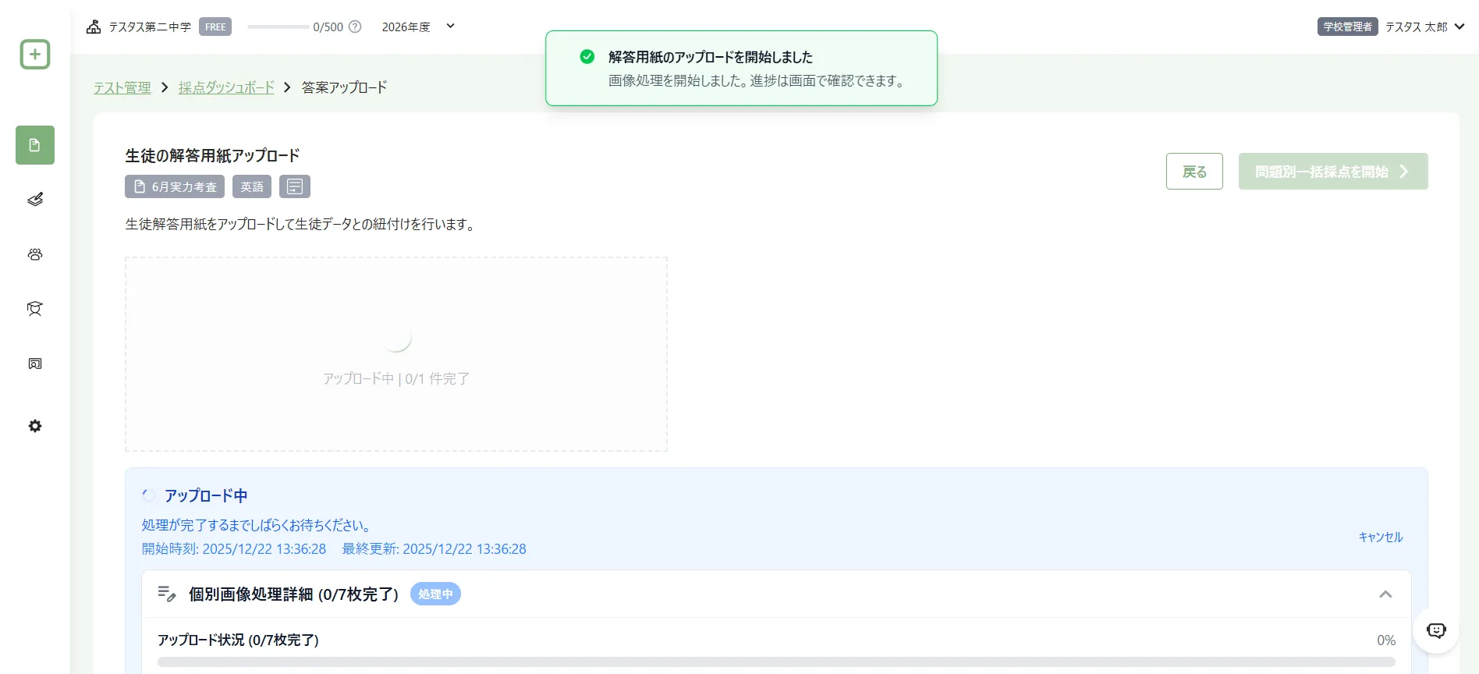
Task: Click the 戻る button
Action: tap(1194, 172)
